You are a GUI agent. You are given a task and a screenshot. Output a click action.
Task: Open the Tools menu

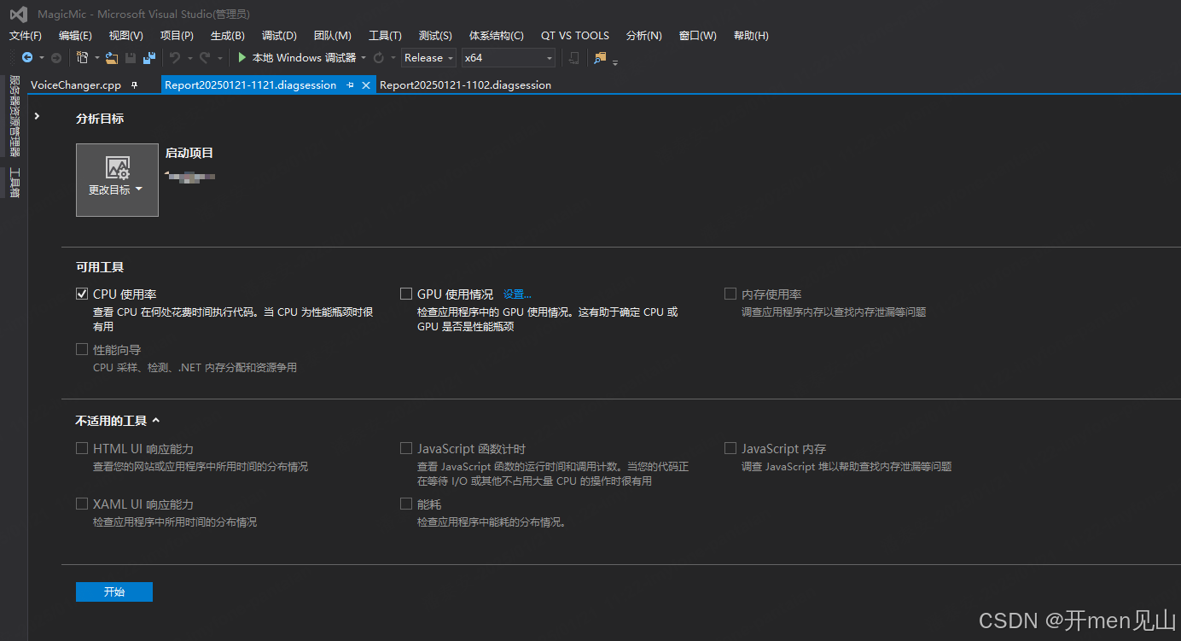[x=385, y=36]
